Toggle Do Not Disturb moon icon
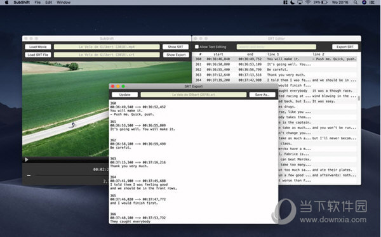The width and height of the screenshot is (381, 237). point(293,3)
